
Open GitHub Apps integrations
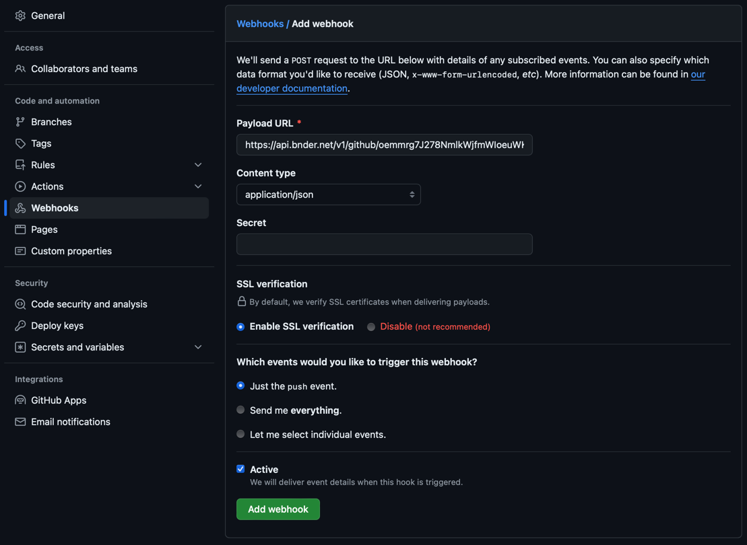pyautogui.click(x=109, y=400)
